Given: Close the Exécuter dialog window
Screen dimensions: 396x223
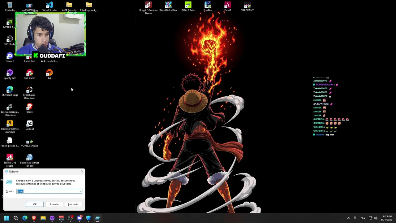Looking at the screenshot, I should click(x=82, y=171).
